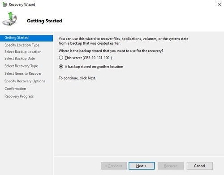Viewport: 224px width, 175px height.
Task: Go to the Select Backup Date step
Action: (x=20, y=58)
